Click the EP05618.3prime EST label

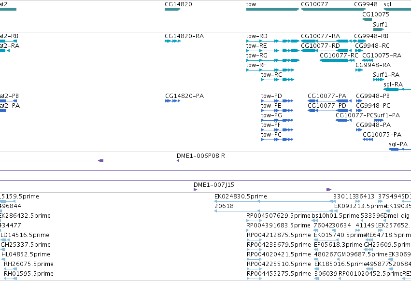(x=338, y=245)
